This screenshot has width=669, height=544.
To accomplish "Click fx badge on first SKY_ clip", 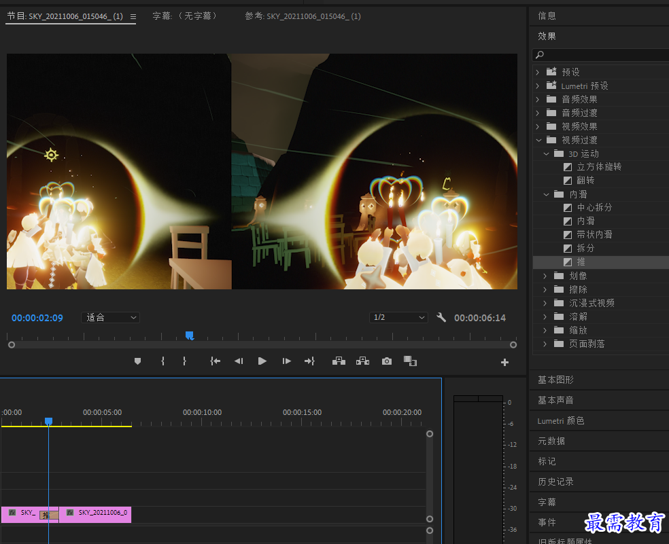I will [x=12, y=513].
